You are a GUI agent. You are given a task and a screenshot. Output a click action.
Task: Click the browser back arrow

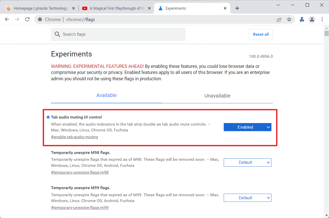pyautogui.click(x=7, y=19)
